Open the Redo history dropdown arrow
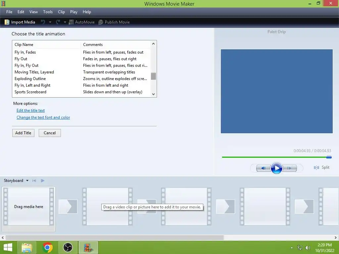Image resolution: width=339 pixels, height=254 pixels. [65, 22]
